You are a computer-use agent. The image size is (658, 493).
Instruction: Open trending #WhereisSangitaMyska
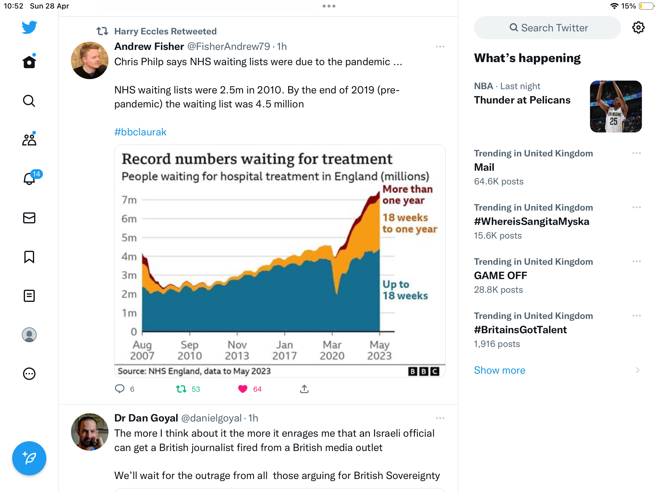point(532,222)
